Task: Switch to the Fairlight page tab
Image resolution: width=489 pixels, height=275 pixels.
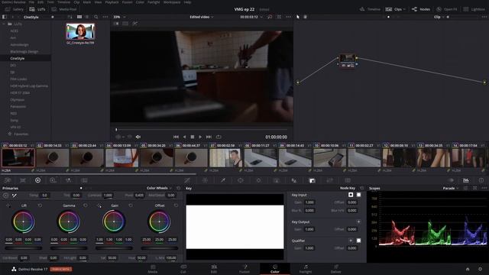Action: 306,269
